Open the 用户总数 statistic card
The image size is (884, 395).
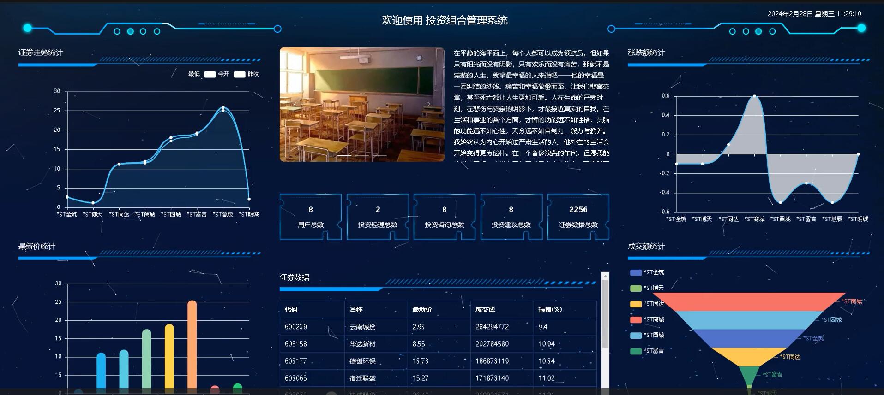click(311, 217)
